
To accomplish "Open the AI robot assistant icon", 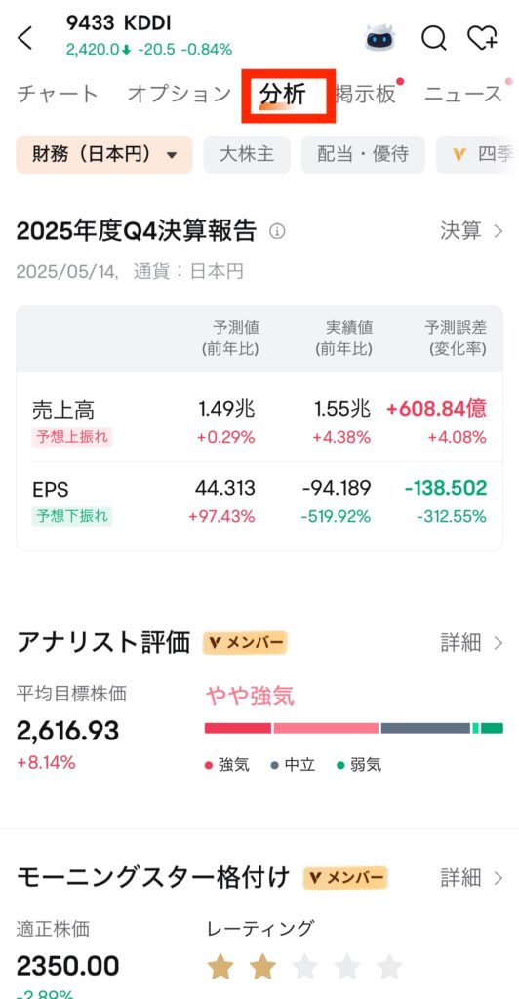I will coord(379,38).
